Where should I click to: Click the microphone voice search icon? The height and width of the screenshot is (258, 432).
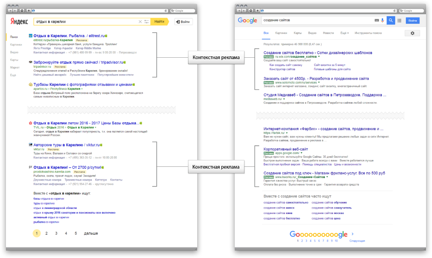(x=382, y=20)
